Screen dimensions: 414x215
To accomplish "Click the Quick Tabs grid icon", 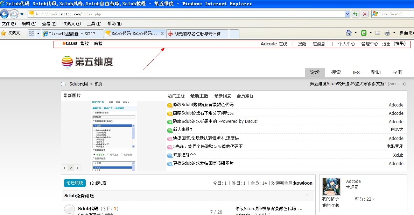I will [x=31, y=34].
